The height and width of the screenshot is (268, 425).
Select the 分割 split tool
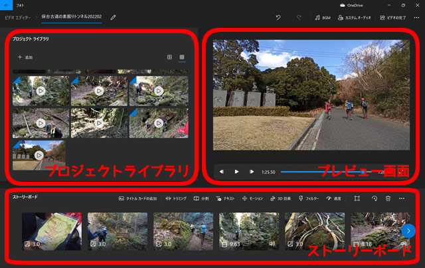pos(201,198)
